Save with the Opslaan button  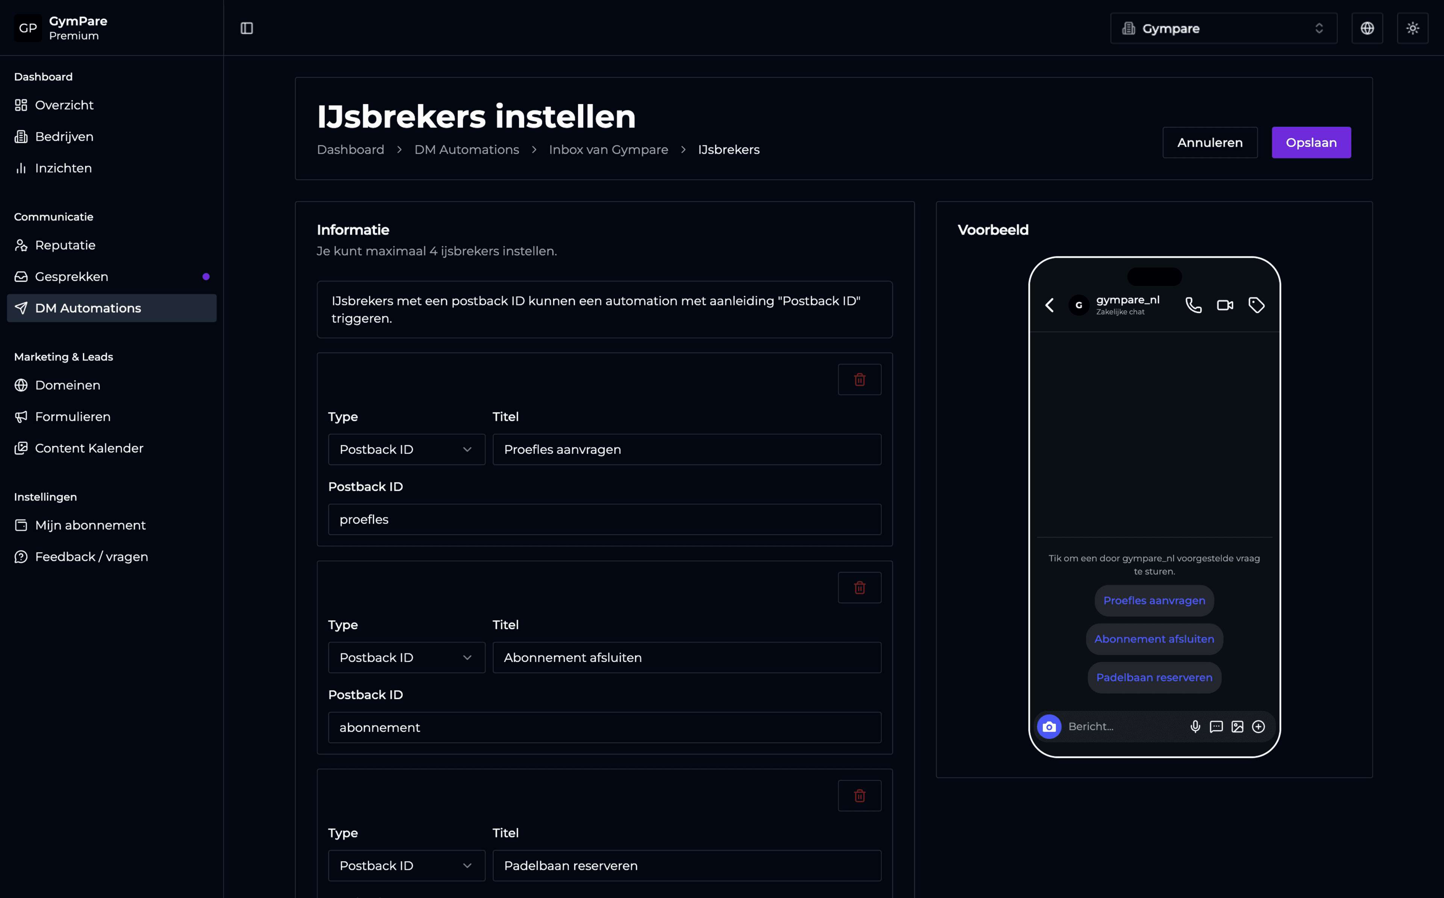pos(1311,142)
